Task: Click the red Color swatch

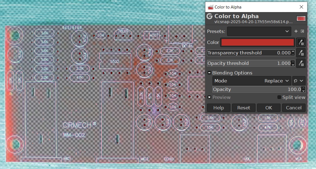Action: click(x=257, y=42)
